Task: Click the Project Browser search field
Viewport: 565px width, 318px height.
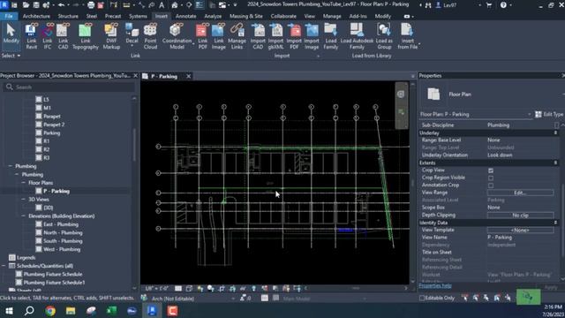Action: 69,87
